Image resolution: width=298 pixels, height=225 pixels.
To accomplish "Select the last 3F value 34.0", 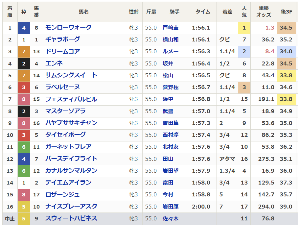I will click(x=286, y=51).
